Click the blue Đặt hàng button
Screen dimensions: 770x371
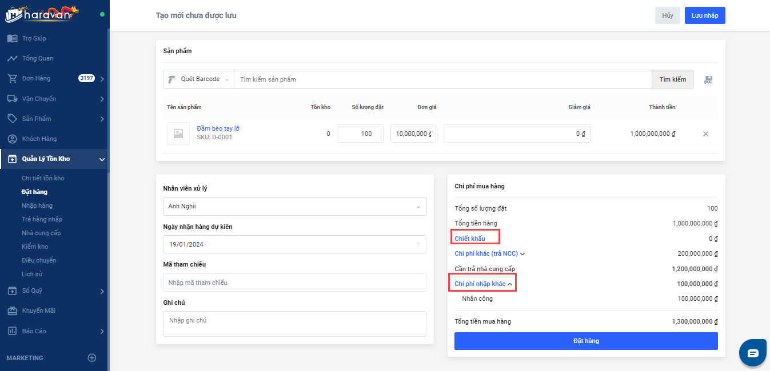pos(586,341)
